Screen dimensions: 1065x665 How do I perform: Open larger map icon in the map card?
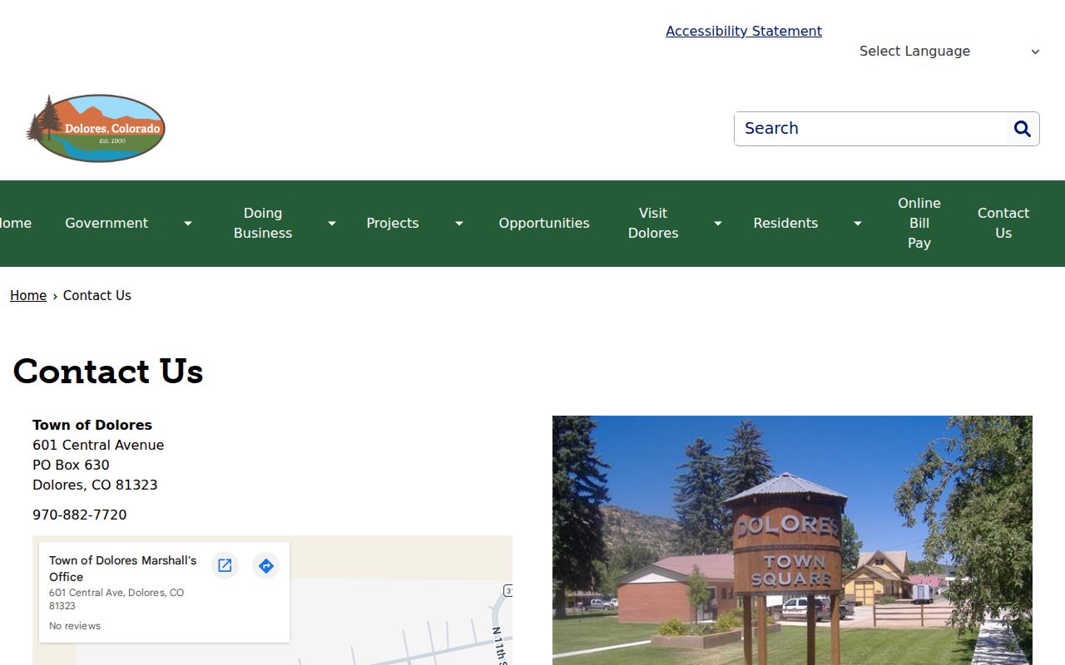pos(225,566)
